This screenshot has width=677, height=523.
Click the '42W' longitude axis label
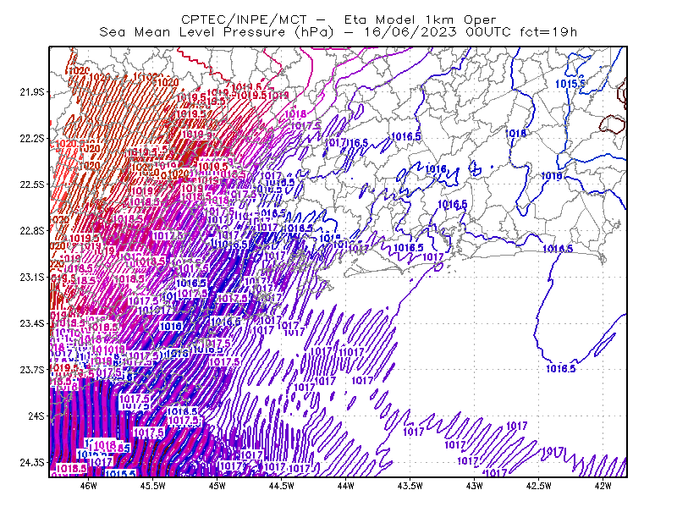(x=603, y=486)
